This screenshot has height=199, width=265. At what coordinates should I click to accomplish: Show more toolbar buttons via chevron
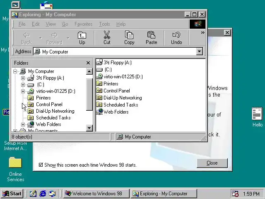point(202,32)
